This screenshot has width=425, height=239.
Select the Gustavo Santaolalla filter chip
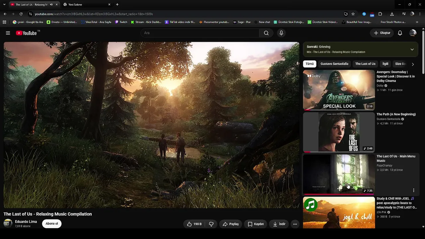pyautogui.click(x=334, y=64)
